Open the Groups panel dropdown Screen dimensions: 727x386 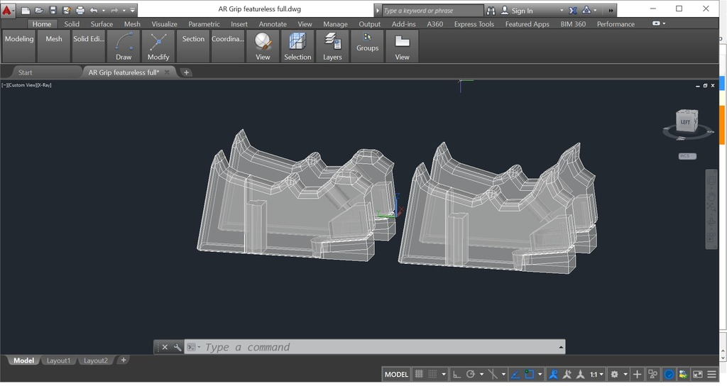click(x=367, y=46)
